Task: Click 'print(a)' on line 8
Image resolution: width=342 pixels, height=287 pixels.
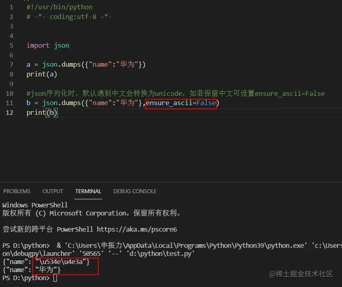Action: click(42, 74)
